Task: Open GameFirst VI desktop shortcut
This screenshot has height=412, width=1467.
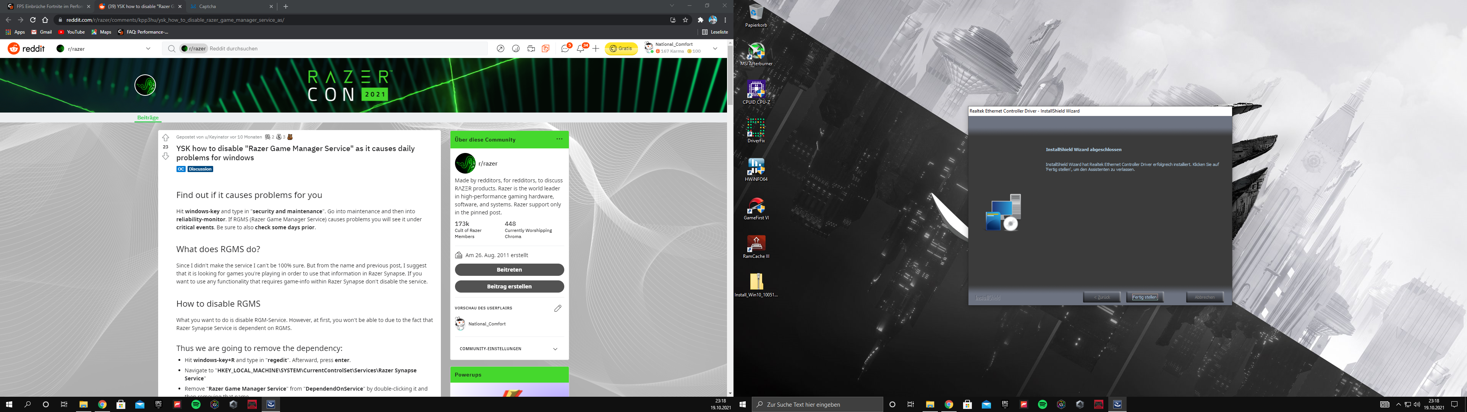Action: [x=756, y=206]
